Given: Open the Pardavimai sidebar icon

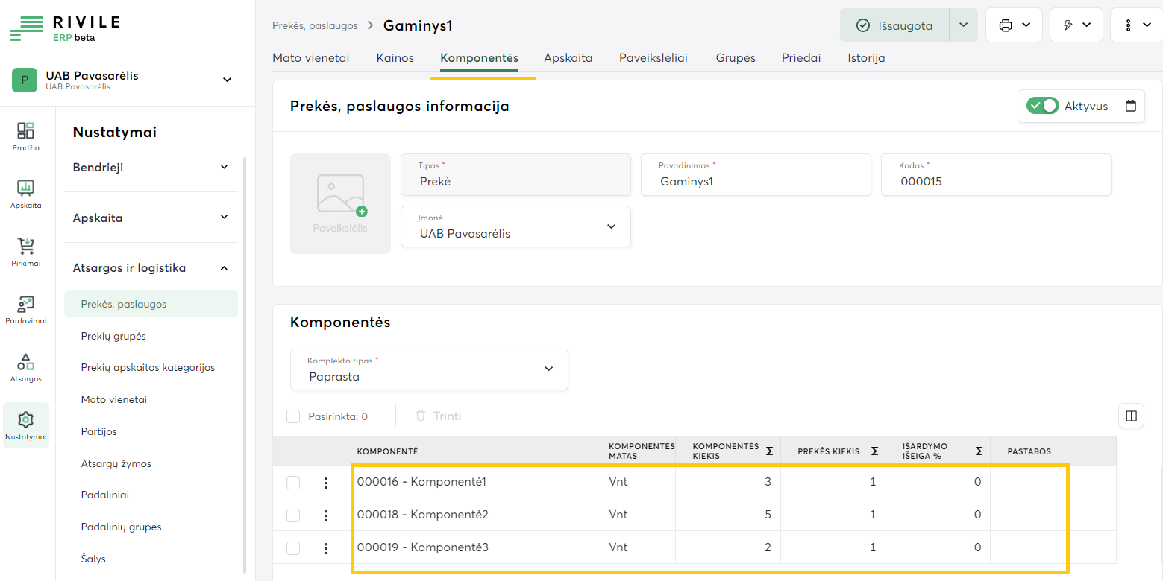Looking at the screenshot, I should click(25, 305).
